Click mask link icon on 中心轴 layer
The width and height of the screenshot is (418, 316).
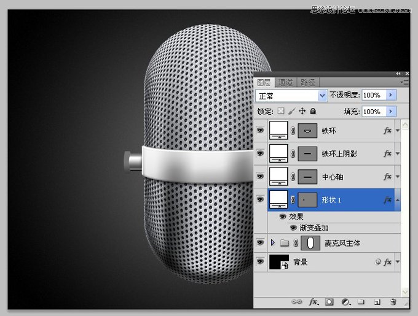pyautogui.click(x=293, y=177)
